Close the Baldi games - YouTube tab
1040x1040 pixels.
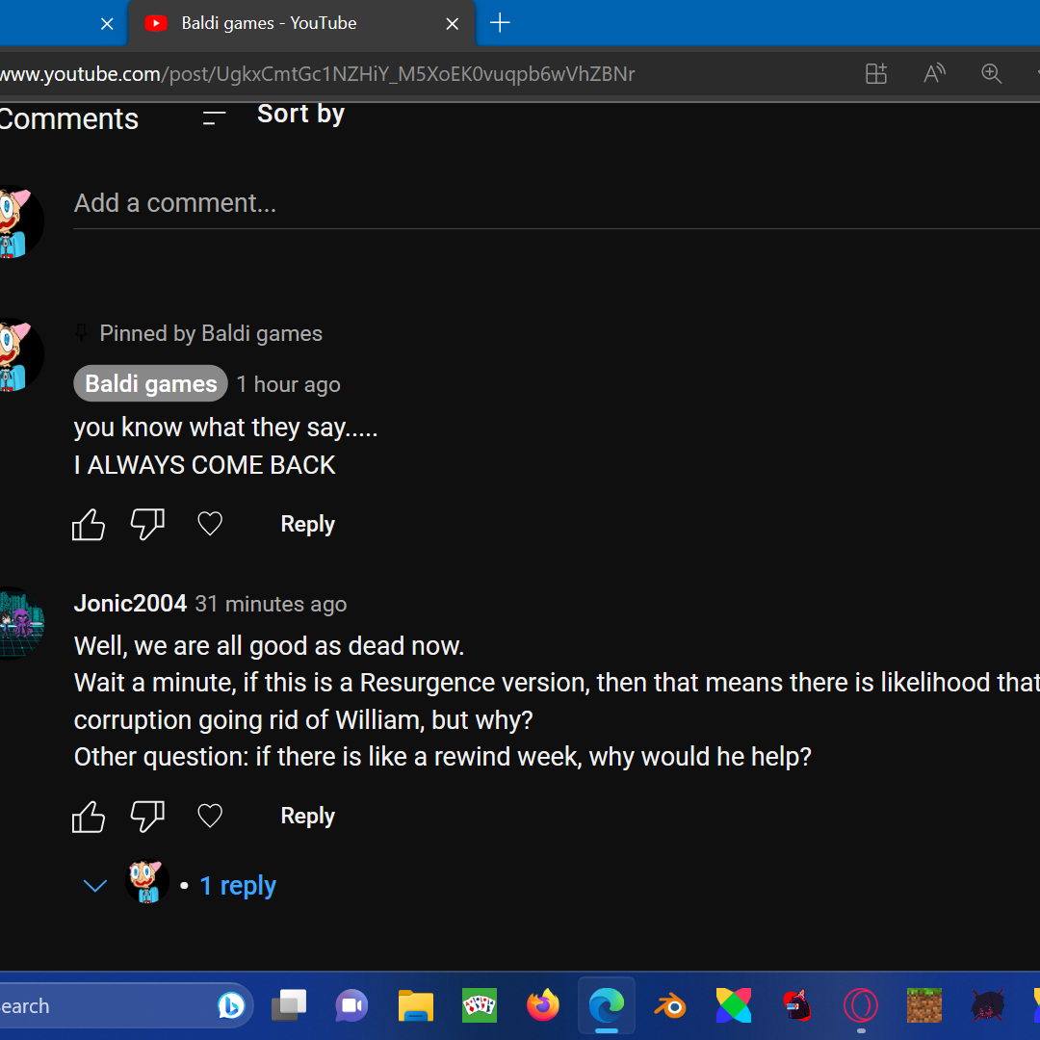point(453,24)
